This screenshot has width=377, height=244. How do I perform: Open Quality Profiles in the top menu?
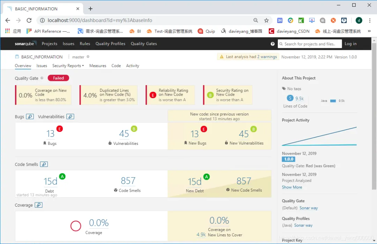pos(110,44)
